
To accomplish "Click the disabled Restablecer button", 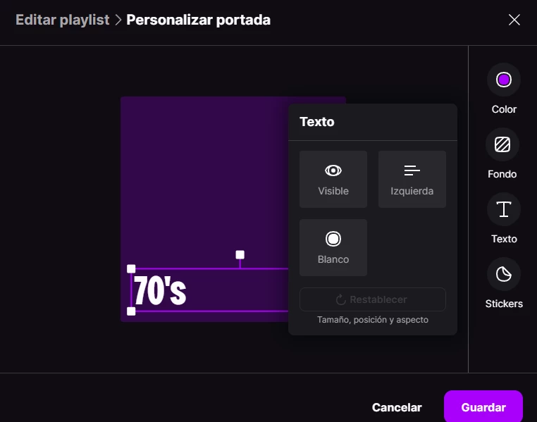I will coord(373,299).
